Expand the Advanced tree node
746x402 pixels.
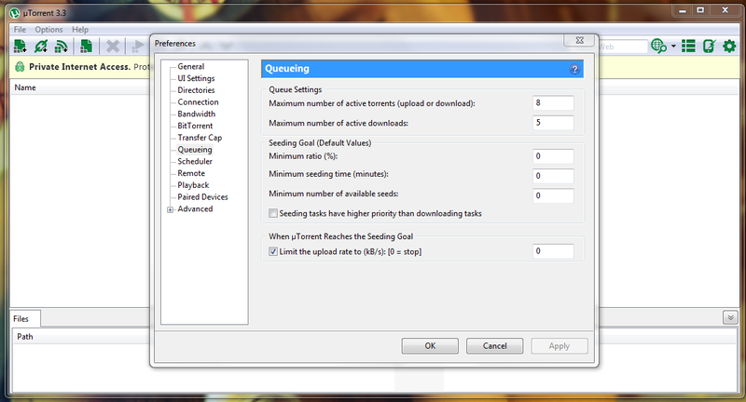pyautogui.click(x=171, y=209)
